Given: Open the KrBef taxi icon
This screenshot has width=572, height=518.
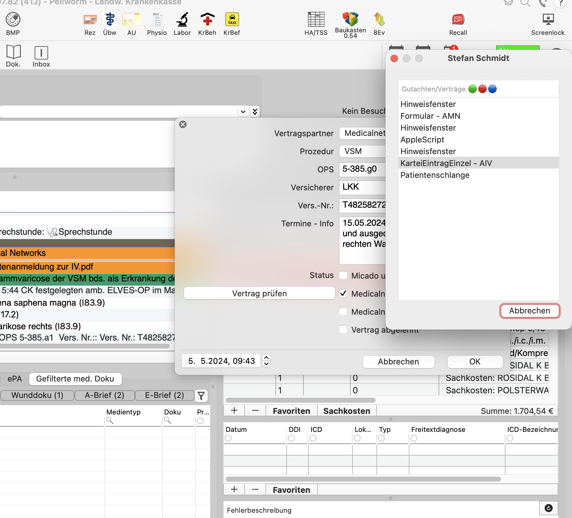Looking at the screenshot, I should coord(232,20).
